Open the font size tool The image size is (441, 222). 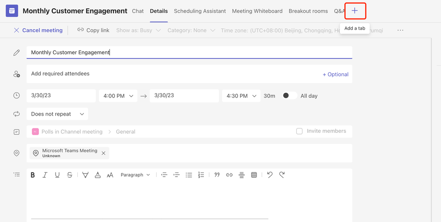(x=110, y=175)
